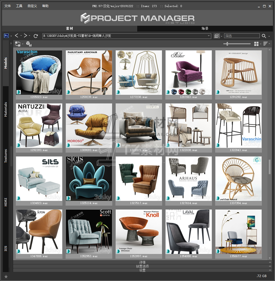Viewport: 275px width, 281px height.
Task: Expand the folder path combo box
Action: 209,36
